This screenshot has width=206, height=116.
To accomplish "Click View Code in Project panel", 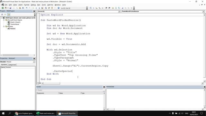I will point(2,15).
